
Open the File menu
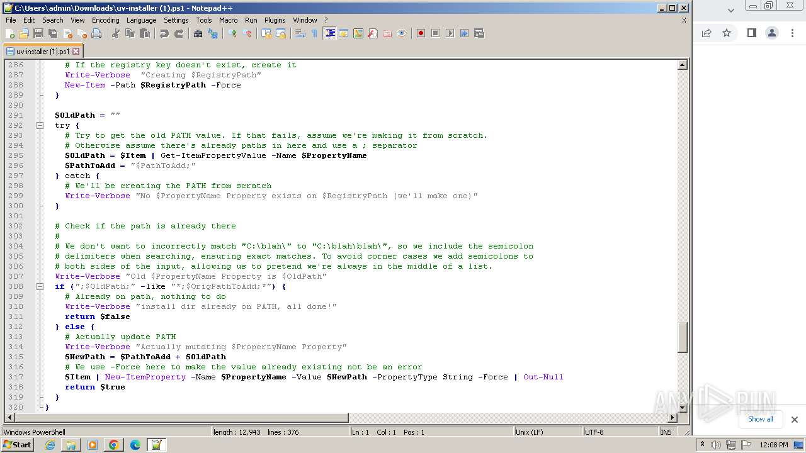(11, 20)
